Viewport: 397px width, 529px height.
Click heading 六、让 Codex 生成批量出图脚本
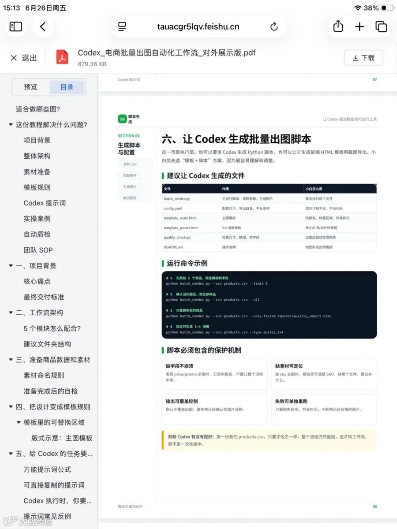236,139
